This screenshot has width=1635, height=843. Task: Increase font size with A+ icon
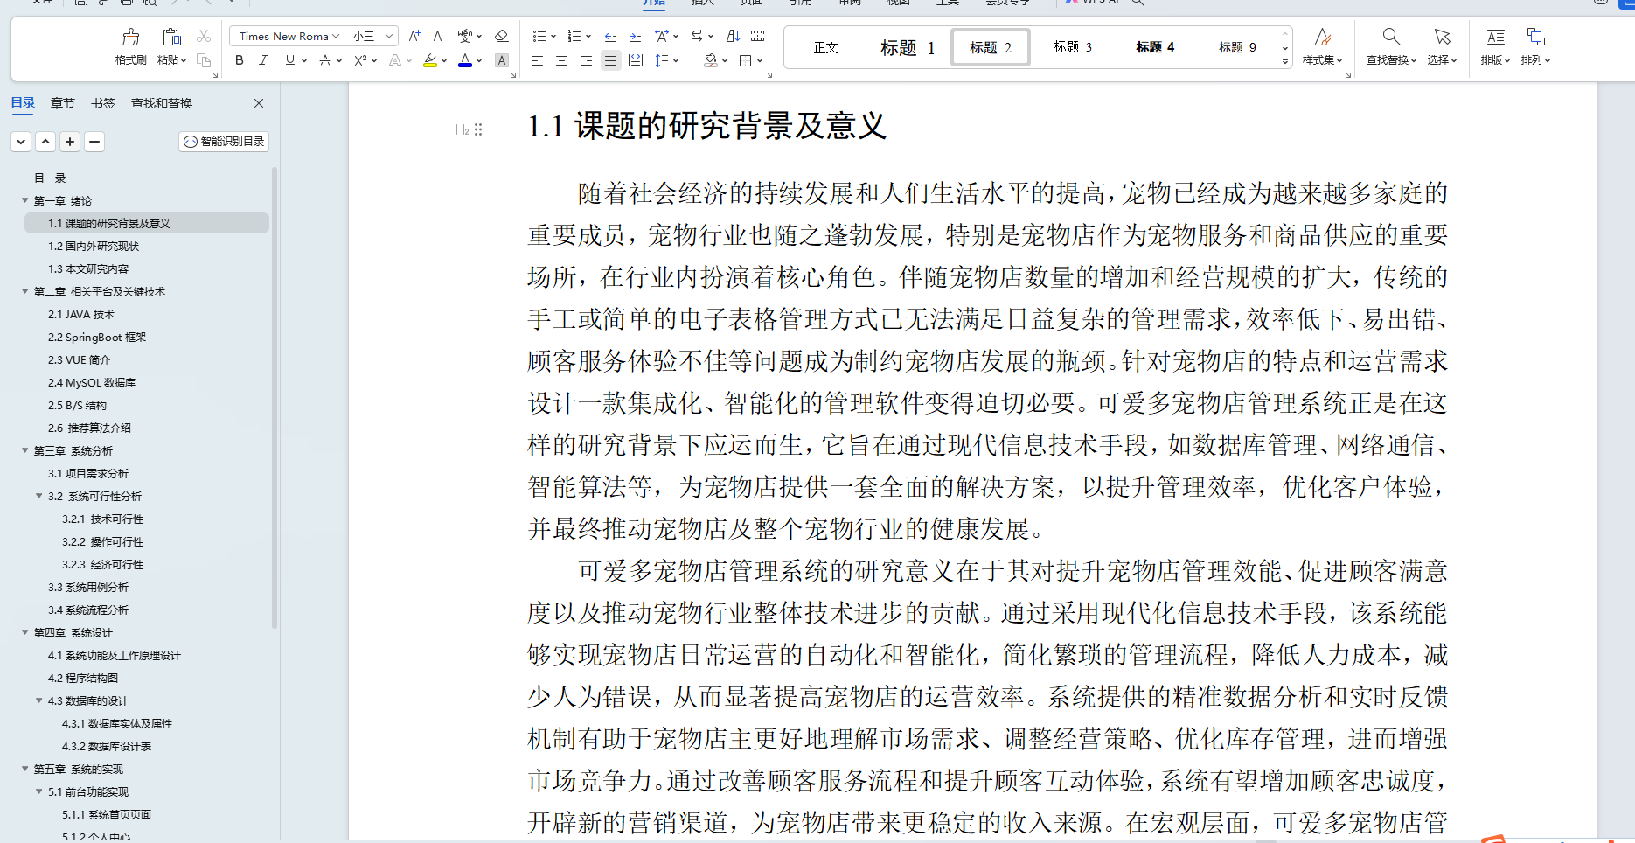415,36
